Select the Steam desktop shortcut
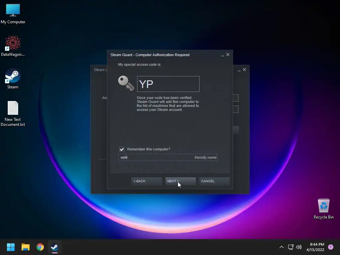Viewport: 340px width, 255px height. click(x=13, y=79)
